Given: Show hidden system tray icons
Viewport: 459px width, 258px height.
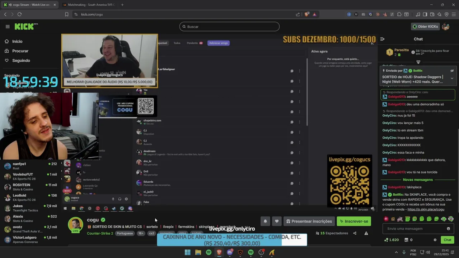Looking at the screenshot, I should 396,252.
